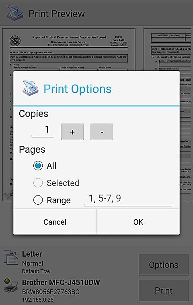Click the Print Preview app icon

[x=15, y=13]
